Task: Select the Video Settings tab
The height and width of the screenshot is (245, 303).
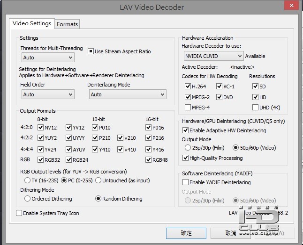Action: point(32,23)
